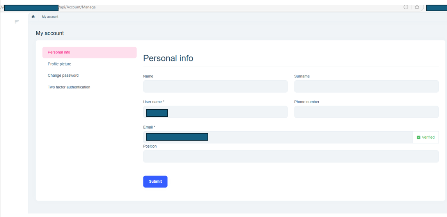Viewport: 447px width, 217px height.
Task: Go to Two factor authentication
Action: point(69,87)
